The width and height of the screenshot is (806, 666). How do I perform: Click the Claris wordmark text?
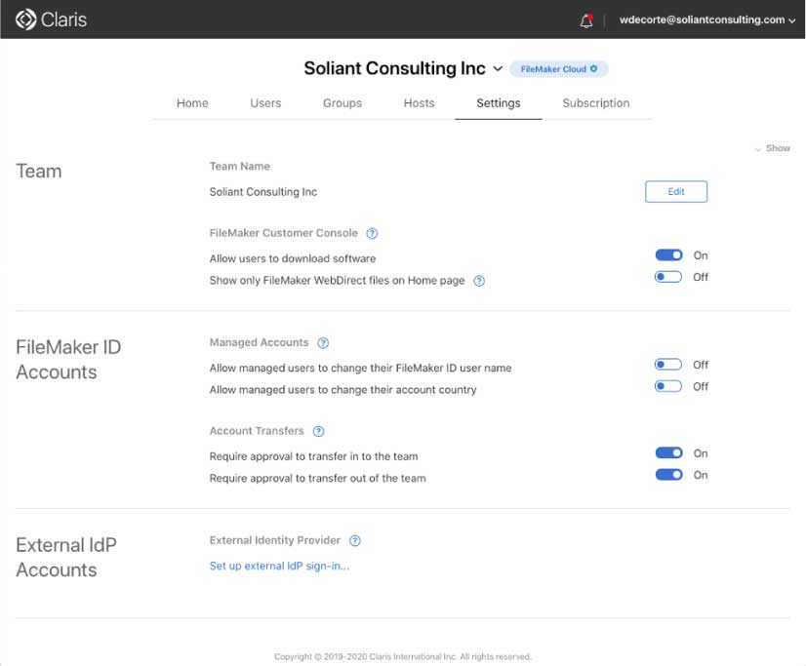(x=63, y=20)
